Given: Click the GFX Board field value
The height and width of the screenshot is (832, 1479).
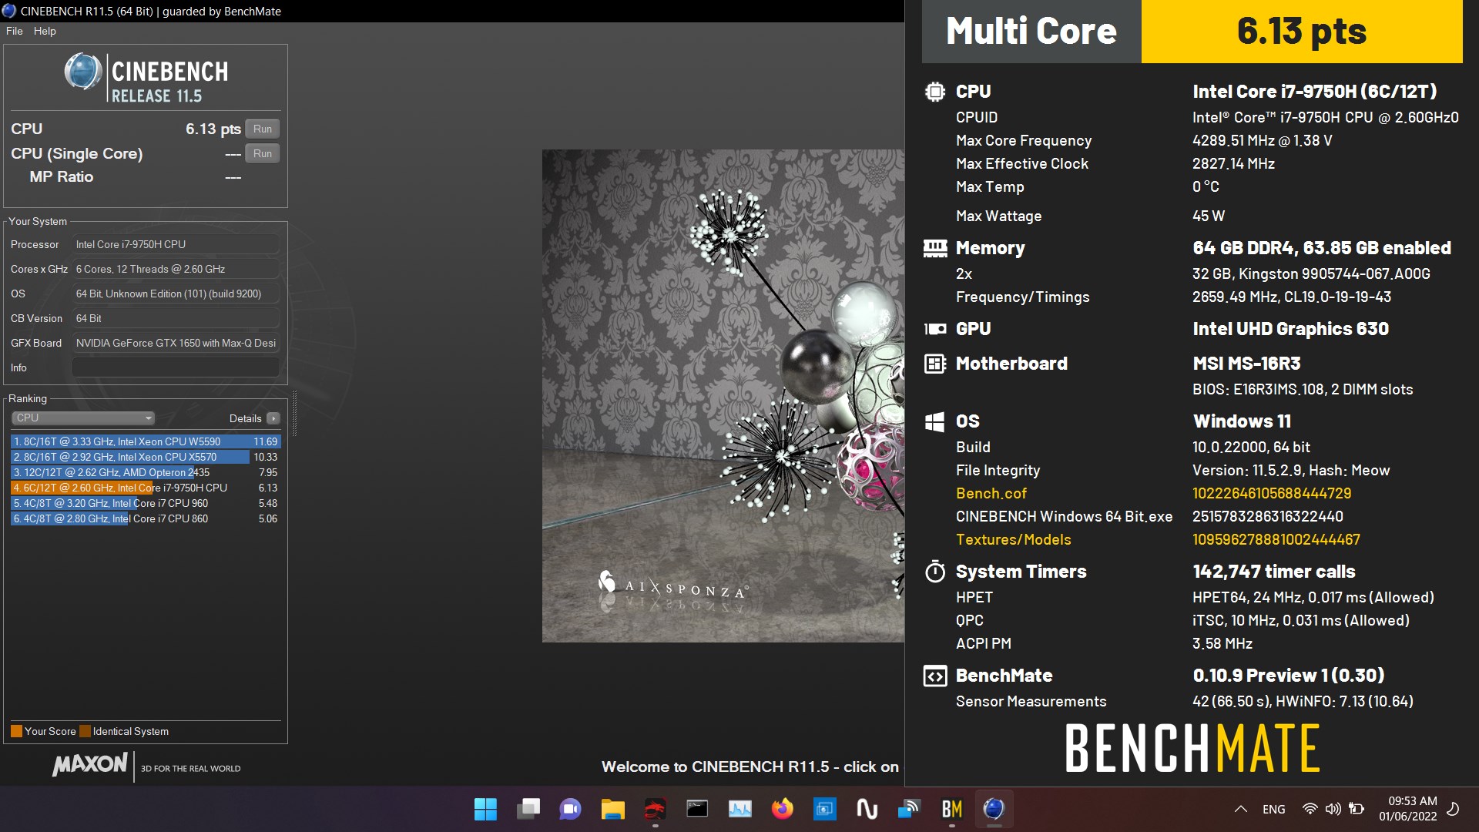Looking at the screenshot, I should coord(176,343).
